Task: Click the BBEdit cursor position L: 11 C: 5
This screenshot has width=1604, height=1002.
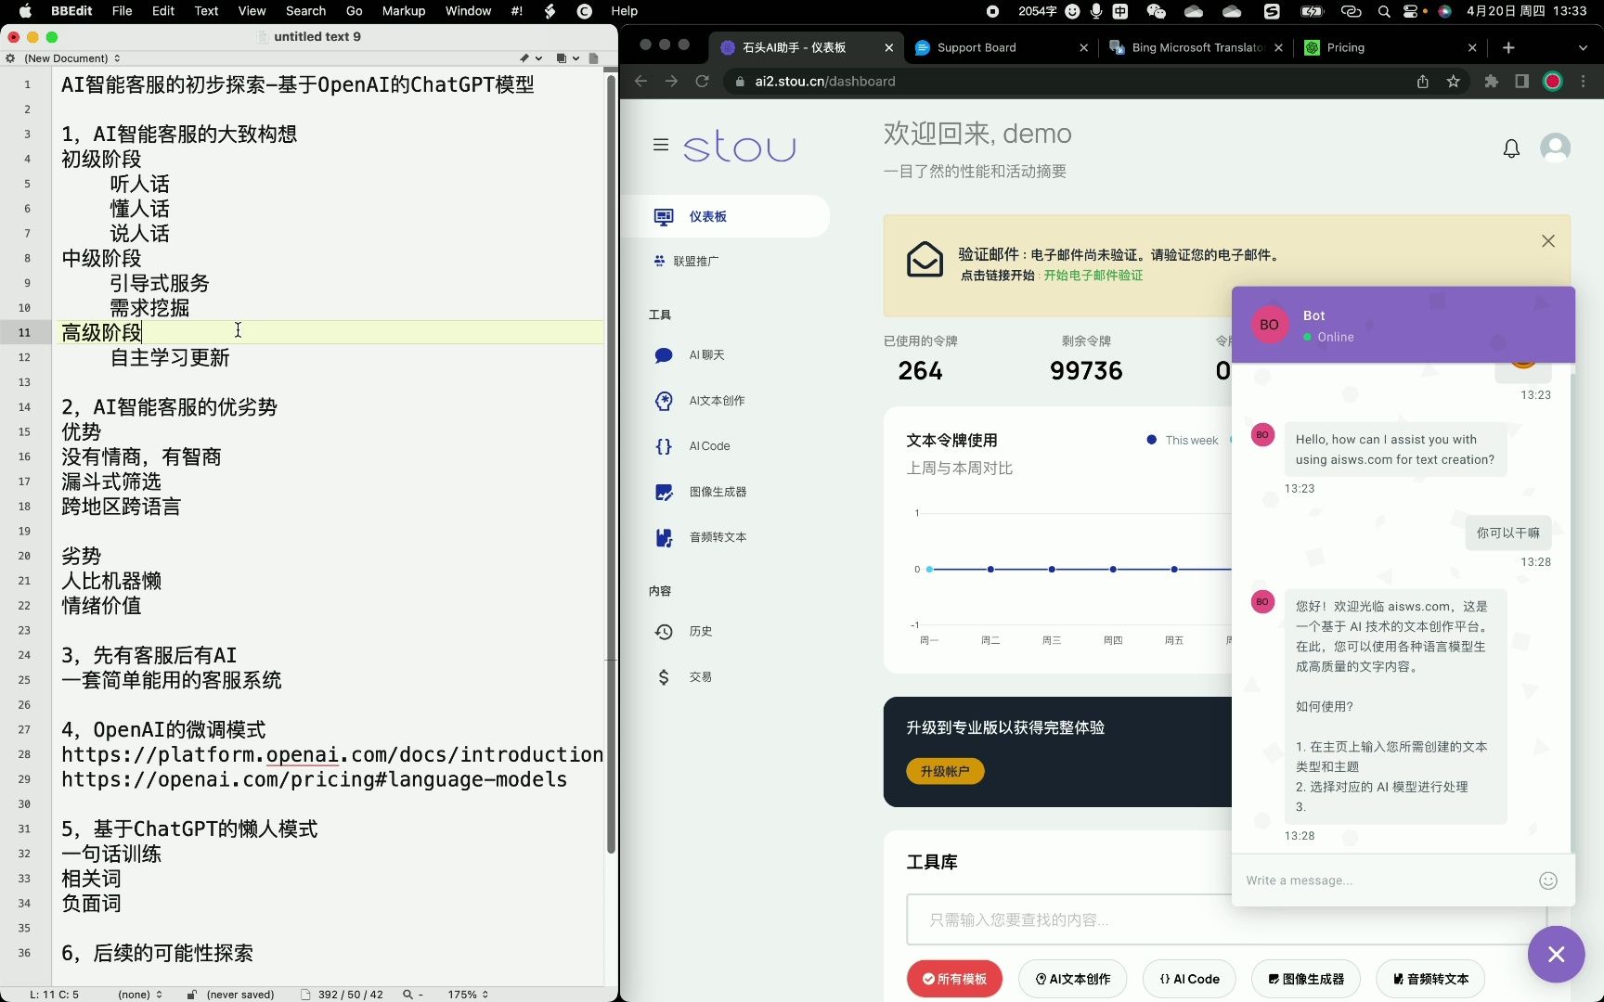Action: 54,994
